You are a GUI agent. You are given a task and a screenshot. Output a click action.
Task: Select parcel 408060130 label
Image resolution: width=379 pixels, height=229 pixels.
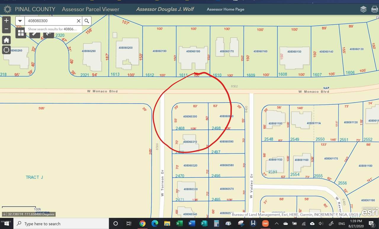click(x=356, y=49)
